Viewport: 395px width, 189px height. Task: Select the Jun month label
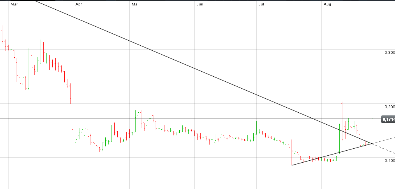click(x=200, y=4)
